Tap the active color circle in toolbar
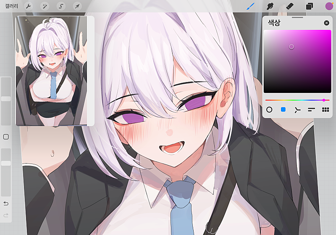This screenshot has width=336, height=235. pos(329,6)
